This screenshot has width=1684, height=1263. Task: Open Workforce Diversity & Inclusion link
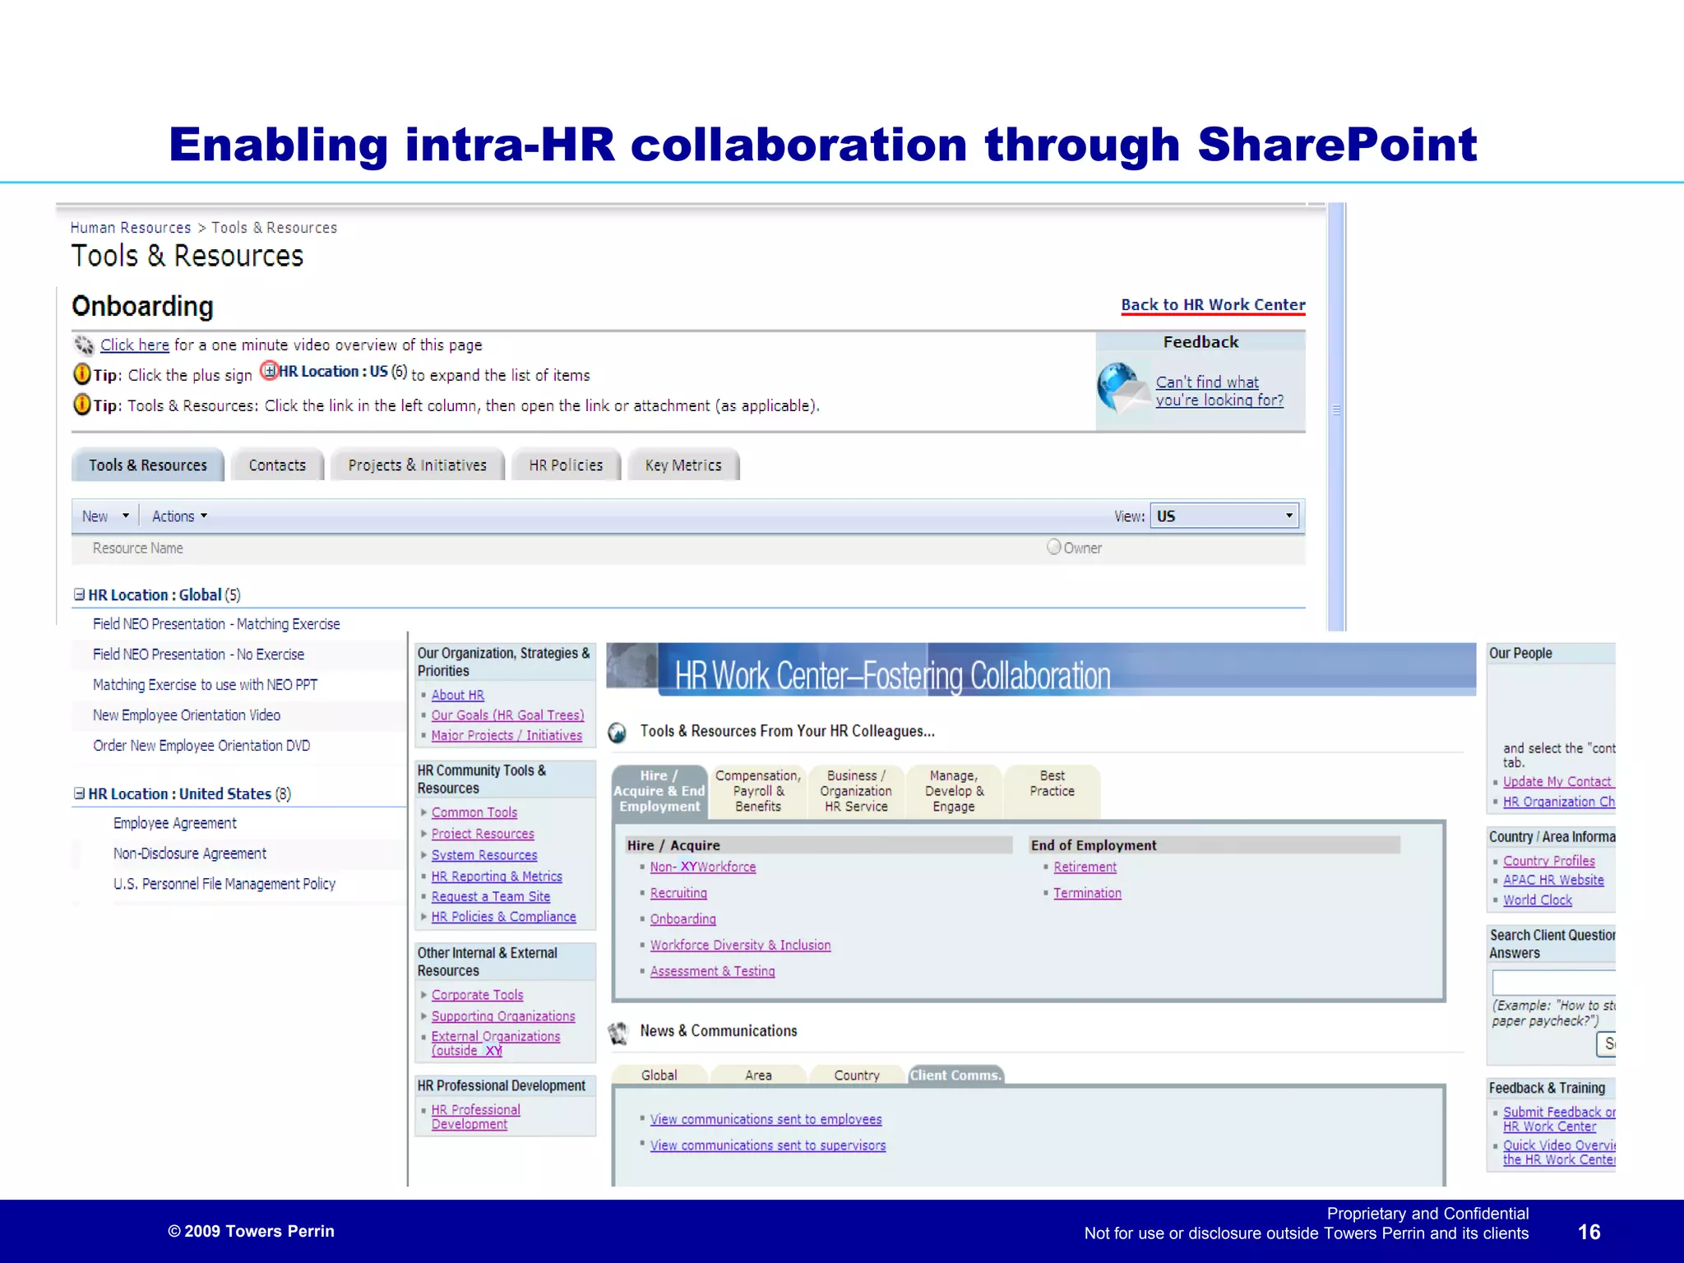[x=740, y=946]
